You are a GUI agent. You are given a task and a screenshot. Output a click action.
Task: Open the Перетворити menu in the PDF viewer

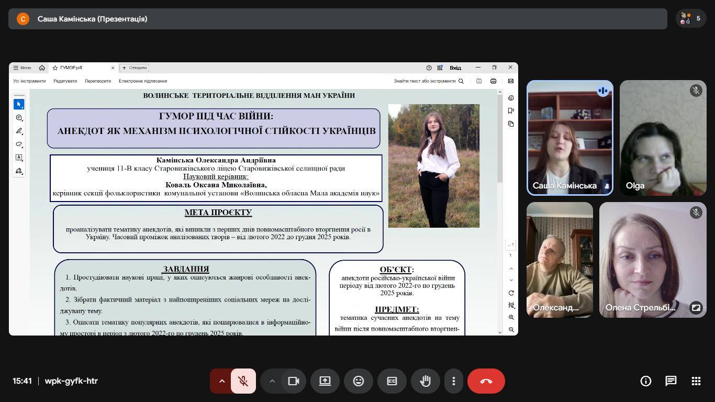tap(98, 81)
